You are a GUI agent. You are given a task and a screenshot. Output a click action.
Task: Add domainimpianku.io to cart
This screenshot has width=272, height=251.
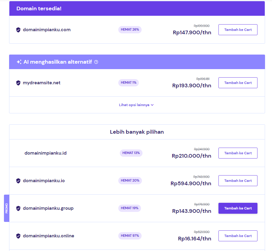238,180
